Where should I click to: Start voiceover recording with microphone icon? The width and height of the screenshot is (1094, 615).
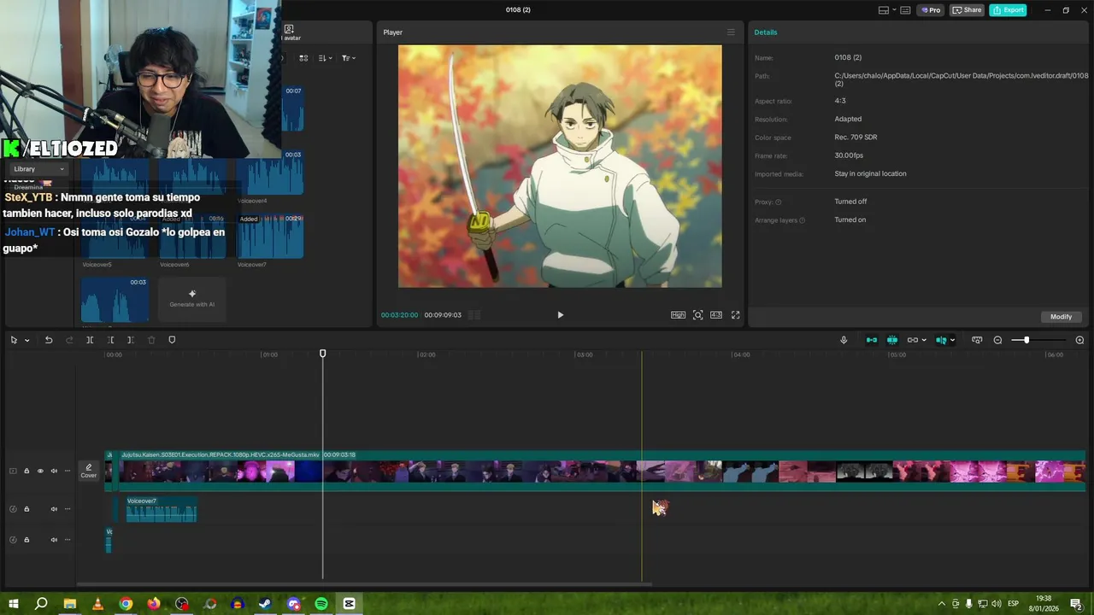(x=844, y=340)
